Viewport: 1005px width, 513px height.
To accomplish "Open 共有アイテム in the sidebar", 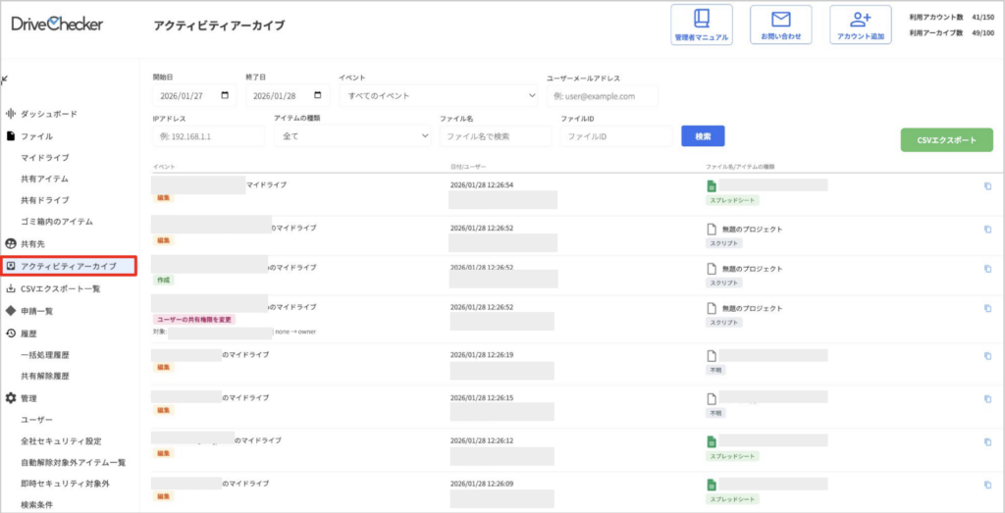I will (45, 179).
